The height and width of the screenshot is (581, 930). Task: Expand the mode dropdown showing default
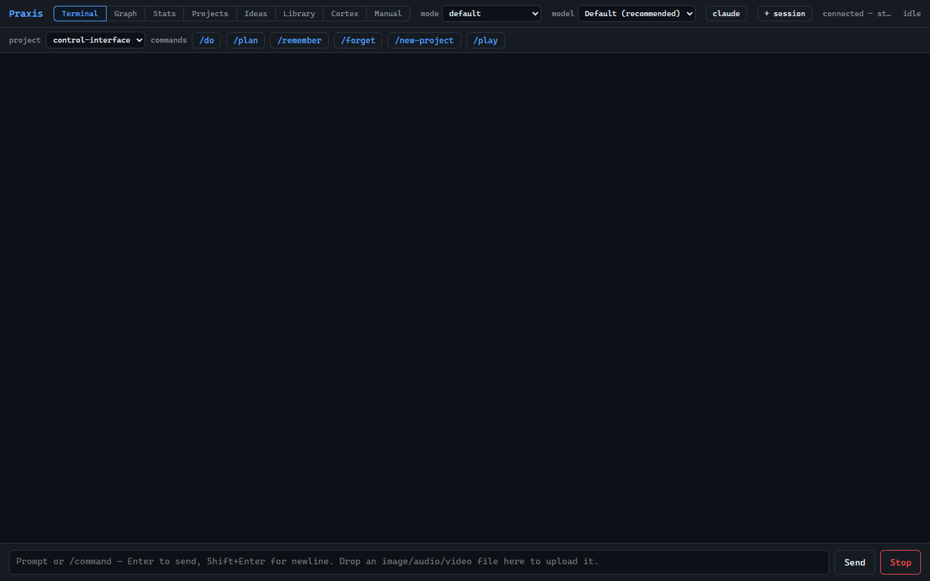(x=491, y=14)
